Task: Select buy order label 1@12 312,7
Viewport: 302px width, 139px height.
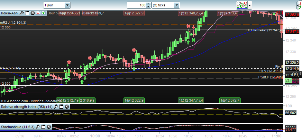Action: [67, 100]
